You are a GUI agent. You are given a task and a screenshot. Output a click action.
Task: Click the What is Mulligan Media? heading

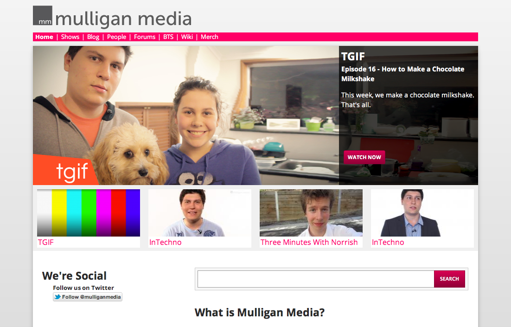(x=260, y=313)
